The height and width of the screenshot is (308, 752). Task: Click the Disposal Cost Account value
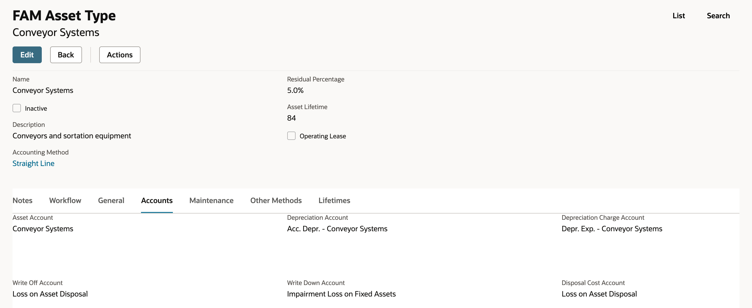(599, 294)
